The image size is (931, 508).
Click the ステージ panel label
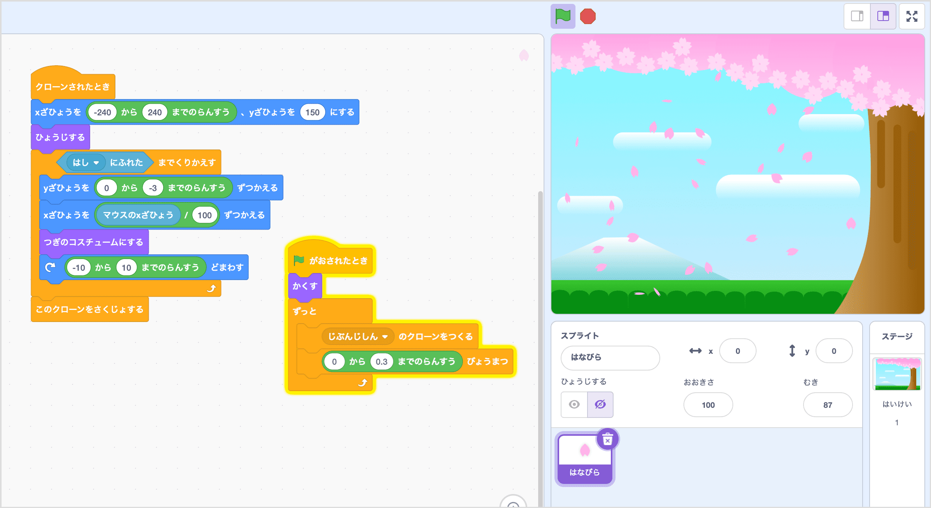[x=897, y=336]
